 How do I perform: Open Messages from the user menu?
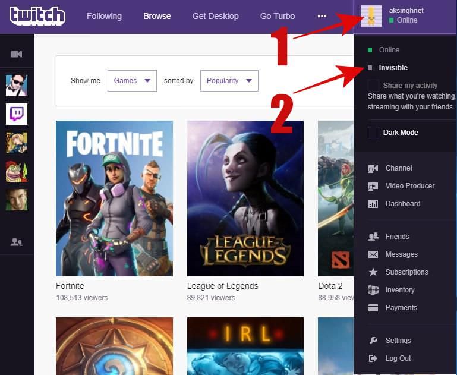pos(401,254)
